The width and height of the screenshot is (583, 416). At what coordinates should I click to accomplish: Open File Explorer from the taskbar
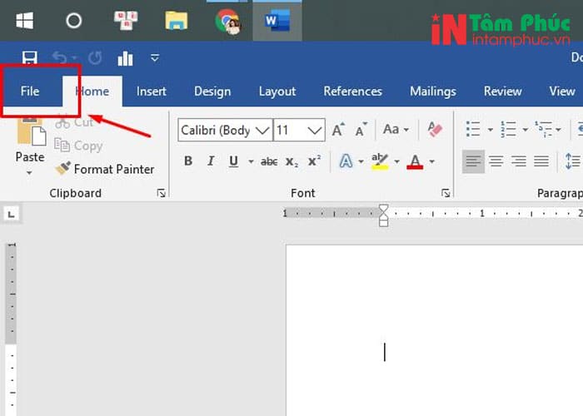[x=177, y=21]
